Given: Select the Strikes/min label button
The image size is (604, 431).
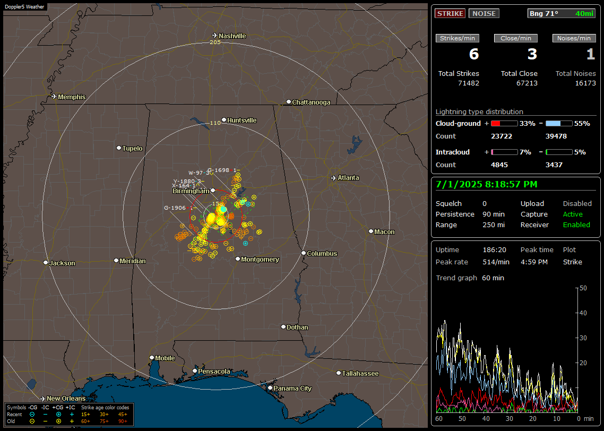Looking at the screenshot, I should pos(457,38).
